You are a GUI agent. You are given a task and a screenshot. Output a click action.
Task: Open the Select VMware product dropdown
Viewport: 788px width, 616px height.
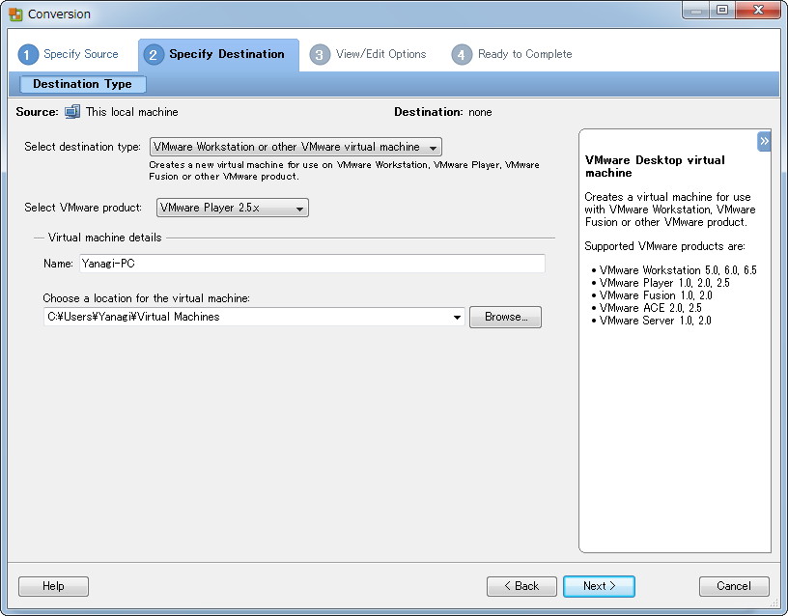click(x=297, y=207)
